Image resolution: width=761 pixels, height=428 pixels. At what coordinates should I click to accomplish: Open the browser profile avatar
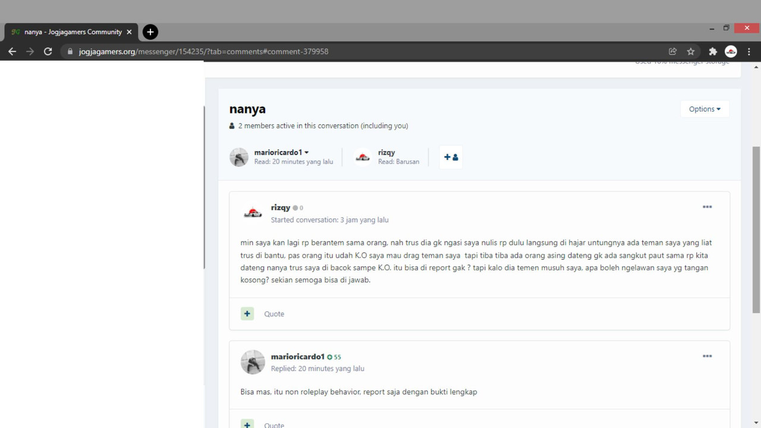pyautogui.click(x=731, y=52)
